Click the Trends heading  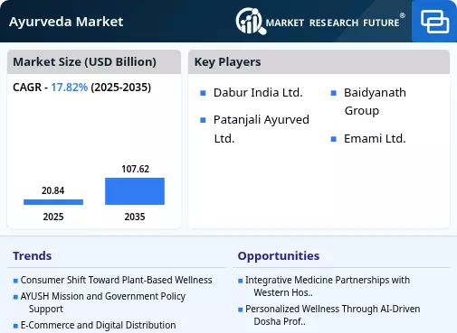click(33, 256)
